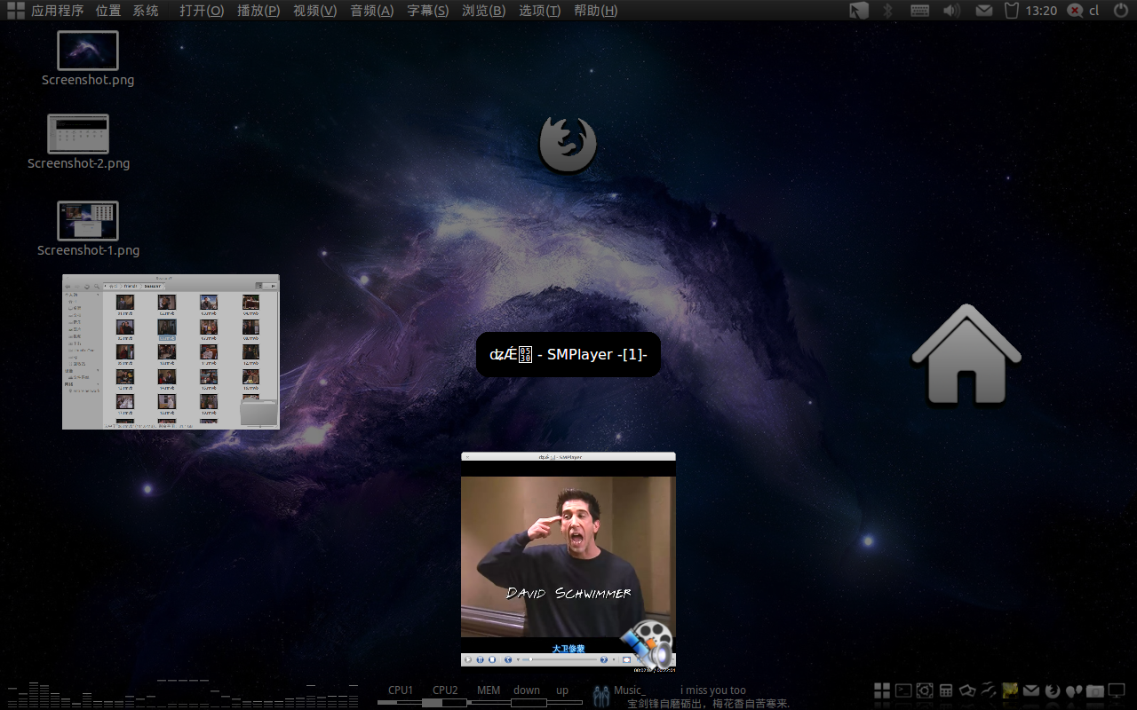This screenshot has width=1137, height=710.
Task: Open the 系统 system menu
Action: (146, 11)
